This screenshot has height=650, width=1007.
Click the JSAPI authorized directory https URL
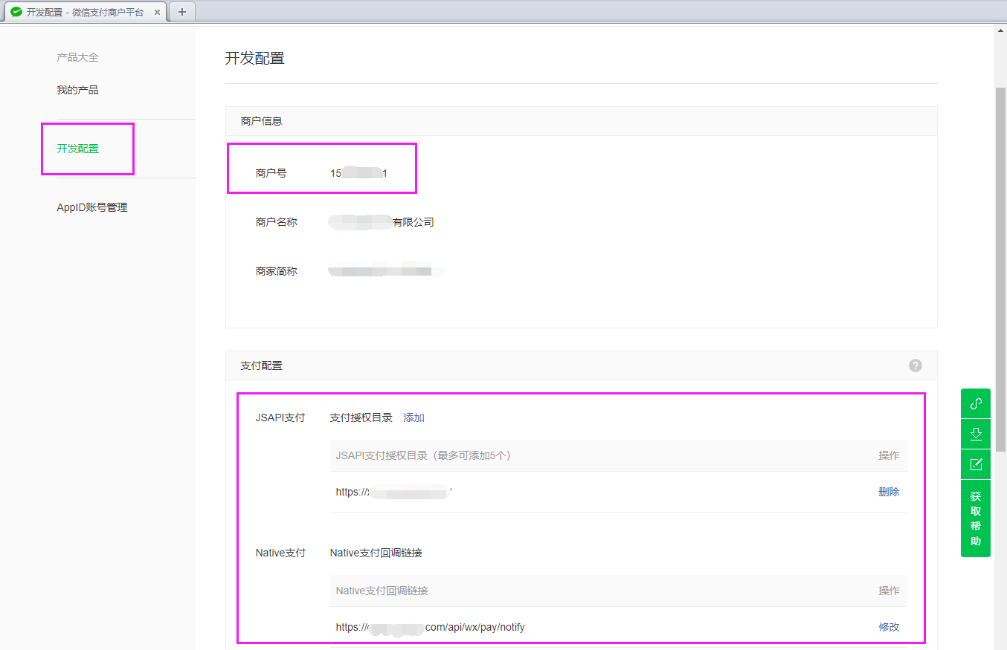(394, 492)
